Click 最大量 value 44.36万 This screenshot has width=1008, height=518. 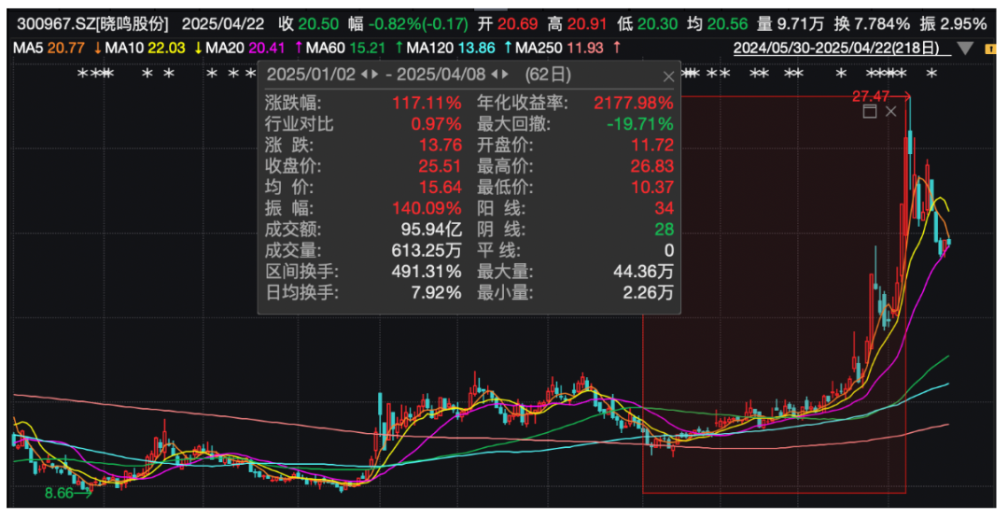(643, 272)
